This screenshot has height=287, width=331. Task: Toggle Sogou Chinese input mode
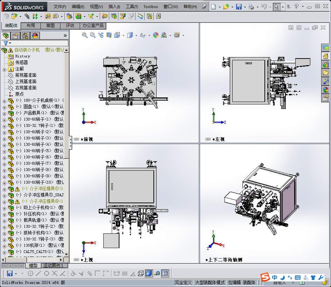[x=275, y=278]
